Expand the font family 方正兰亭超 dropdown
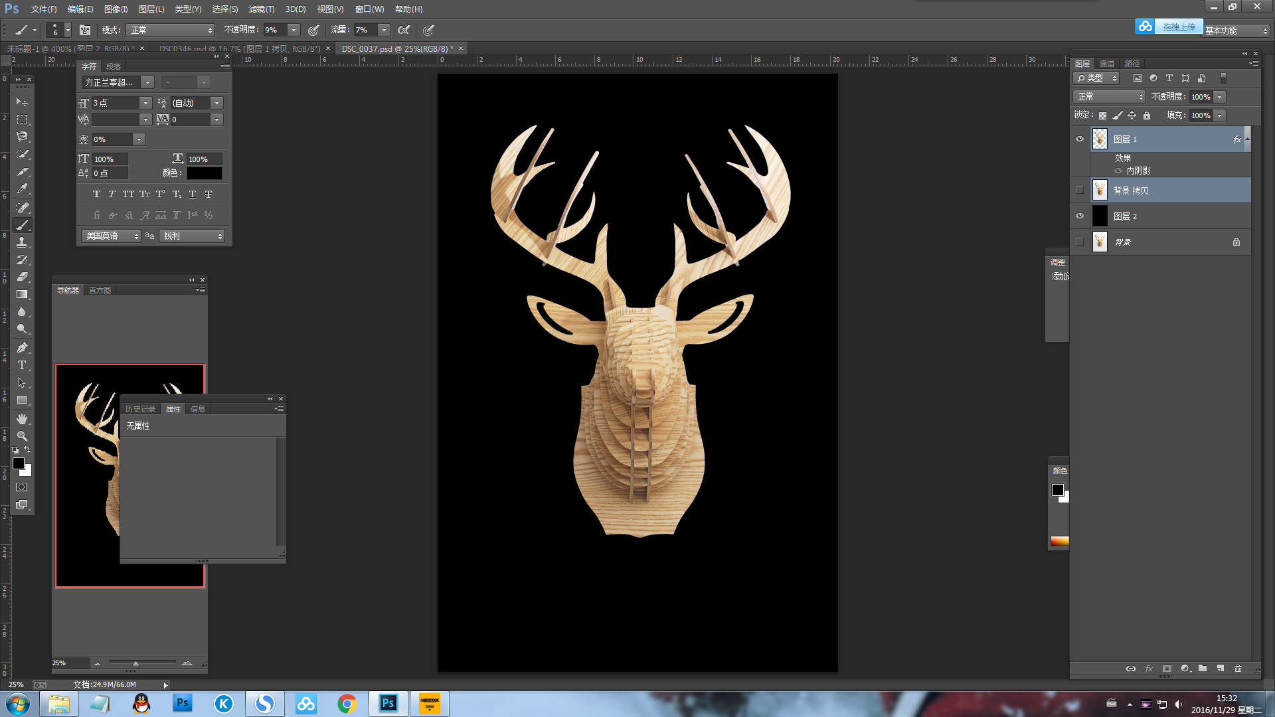 tap(147, 82)
